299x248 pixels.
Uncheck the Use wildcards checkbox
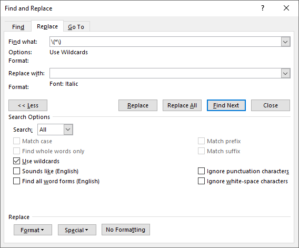coord(17,161)
